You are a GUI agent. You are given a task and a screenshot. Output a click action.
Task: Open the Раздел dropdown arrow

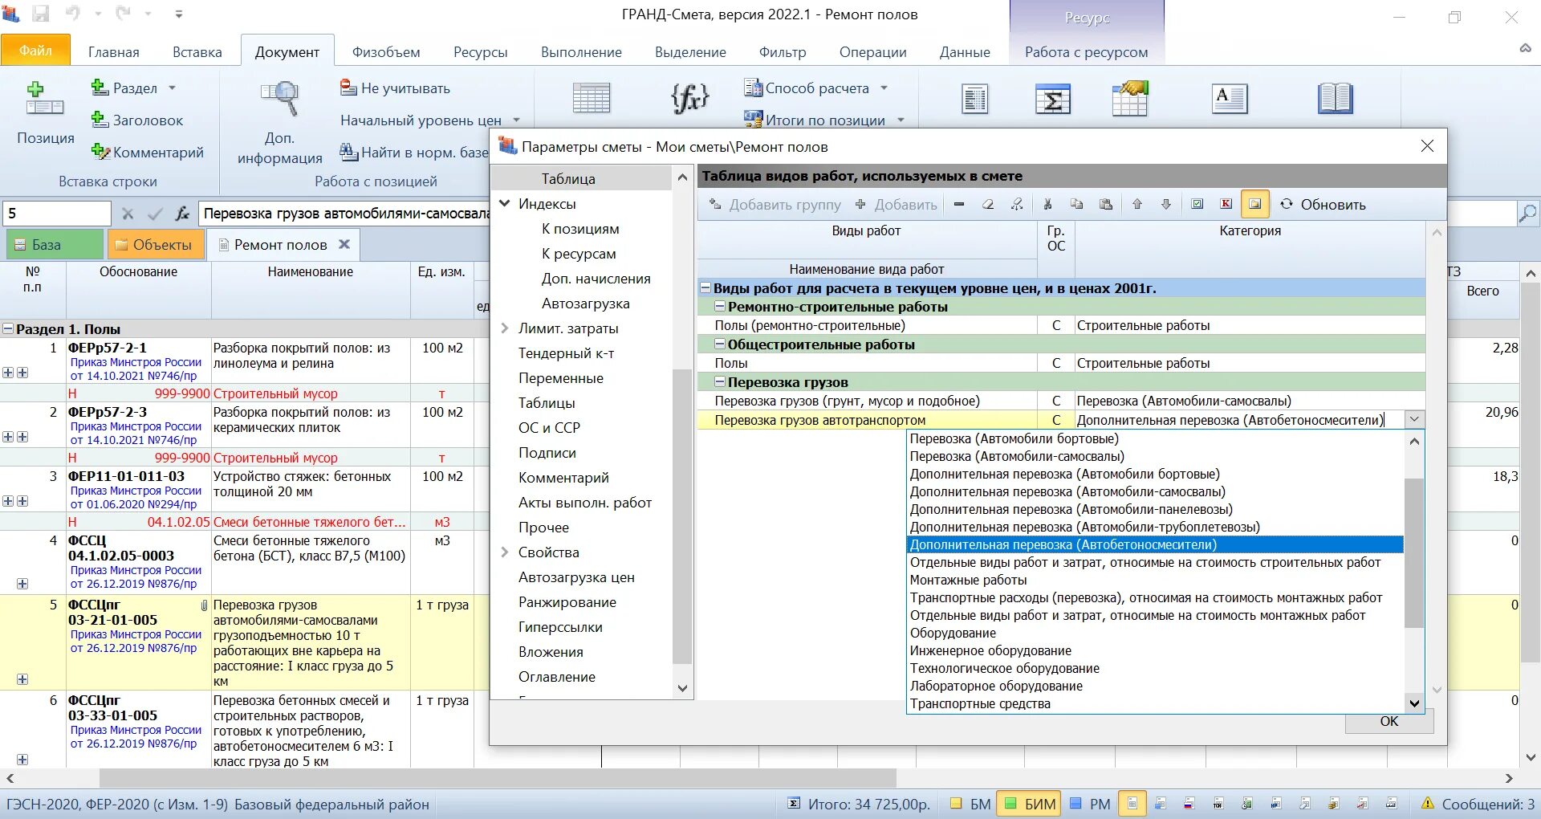pyautogui.click(x=172, y=88)
